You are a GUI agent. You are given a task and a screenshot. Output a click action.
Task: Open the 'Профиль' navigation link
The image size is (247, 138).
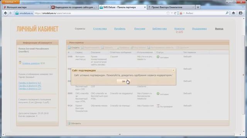pyautogui.click(x=120, y=29)
